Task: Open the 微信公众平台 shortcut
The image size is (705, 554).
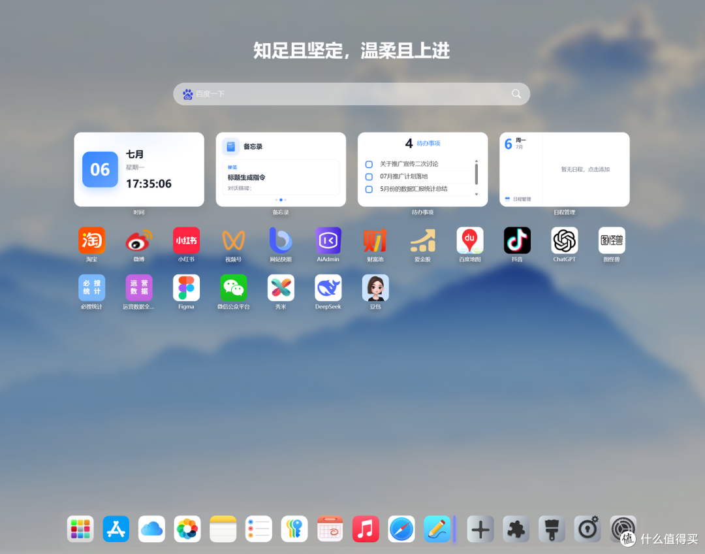Action: click(233, 287)
